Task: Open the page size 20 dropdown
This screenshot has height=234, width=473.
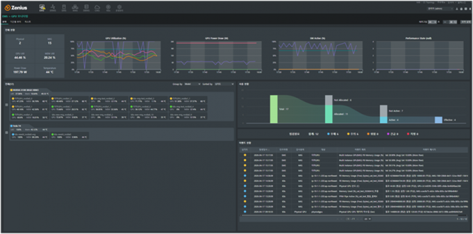Action: tap(368, 219)
